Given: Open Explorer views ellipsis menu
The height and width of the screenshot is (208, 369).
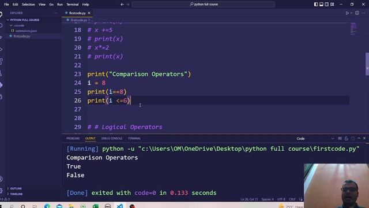Looking at the screenshot, I should tap(56, 13).
